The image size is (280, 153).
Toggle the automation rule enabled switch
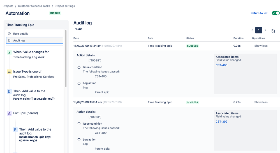pyautogui.click(x=276, y=13)
